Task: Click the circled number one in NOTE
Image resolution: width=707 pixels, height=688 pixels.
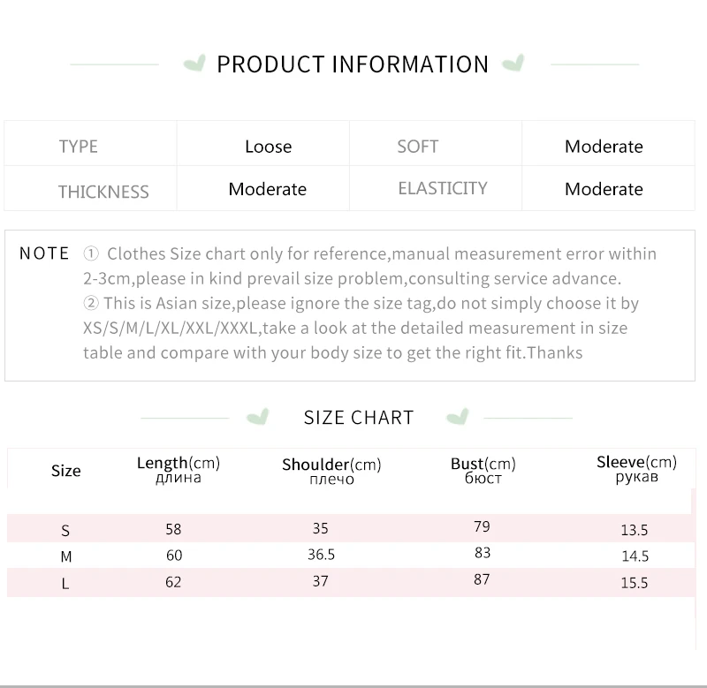Action: [x=91, y=253]
